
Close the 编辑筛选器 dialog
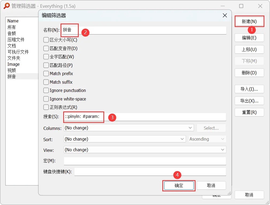click(225, 16)
